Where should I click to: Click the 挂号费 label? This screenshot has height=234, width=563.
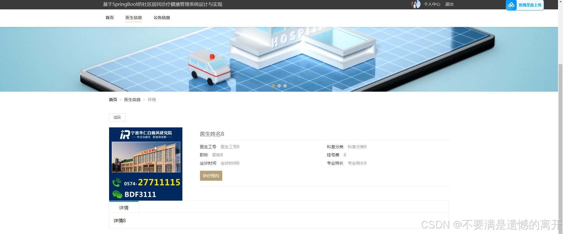click(x=333, y=155)
